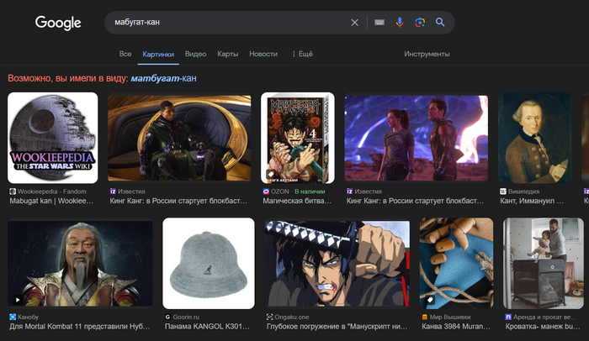Open the Wookieepedia Star Wars thumbnail
589x341 pixels.
coord(53,137)
